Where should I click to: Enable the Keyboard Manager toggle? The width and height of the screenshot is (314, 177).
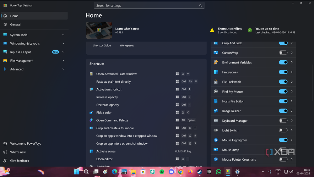283,120
